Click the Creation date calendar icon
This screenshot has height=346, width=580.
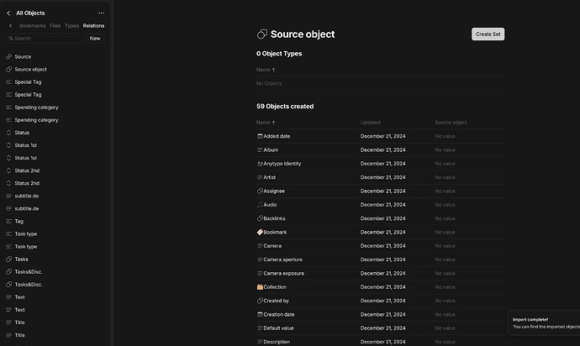(x=260, y=314)
